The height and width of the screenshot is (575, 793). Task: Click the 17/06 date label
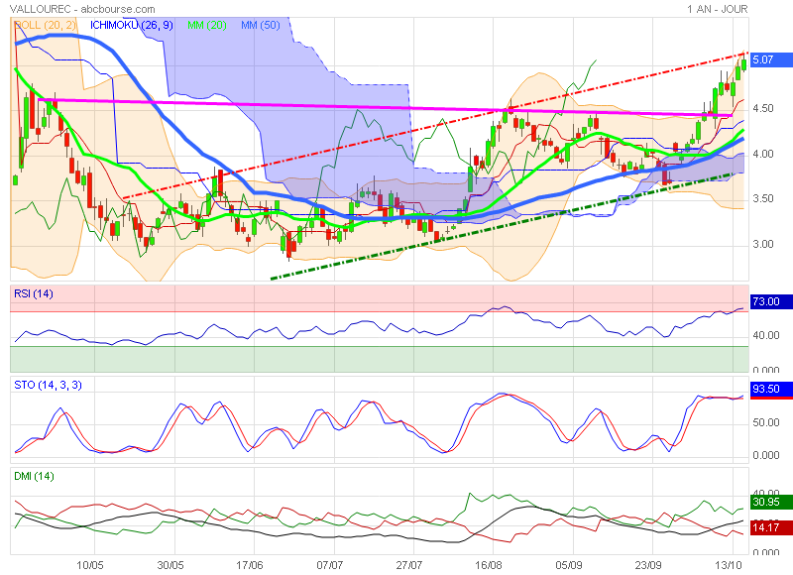pyautogui.click(x=250, y=565)
